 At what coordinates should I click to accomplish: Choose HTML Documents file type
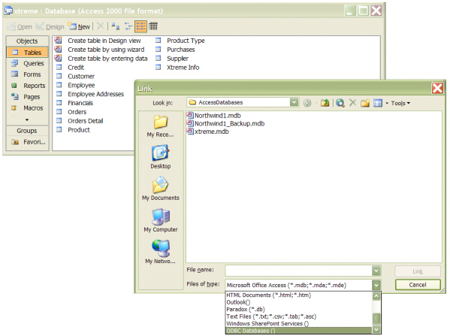tap(299, 295)
